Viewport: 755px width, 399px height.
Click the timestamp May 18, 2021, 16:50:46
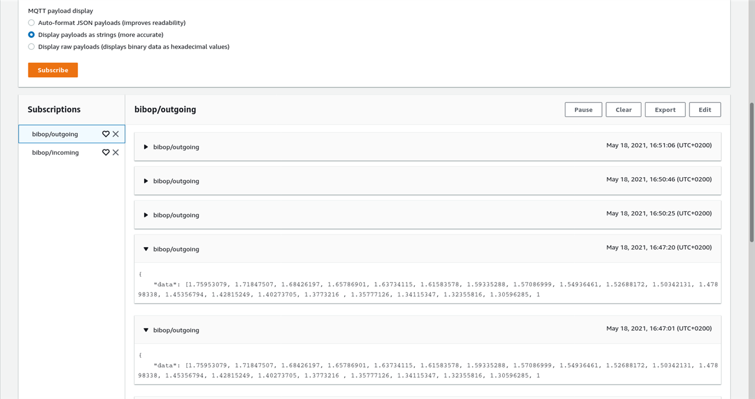[x=659, y=180]
